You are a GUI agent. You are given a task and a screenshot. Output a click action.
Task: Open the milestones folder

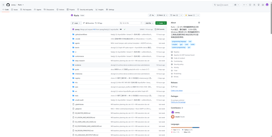click(x=79, y=74)
